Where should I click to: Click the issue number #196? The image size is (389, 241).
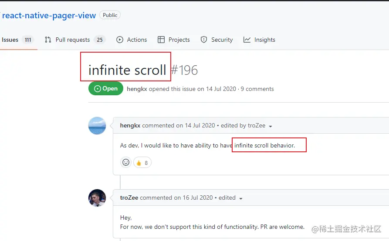click(184, 70)
